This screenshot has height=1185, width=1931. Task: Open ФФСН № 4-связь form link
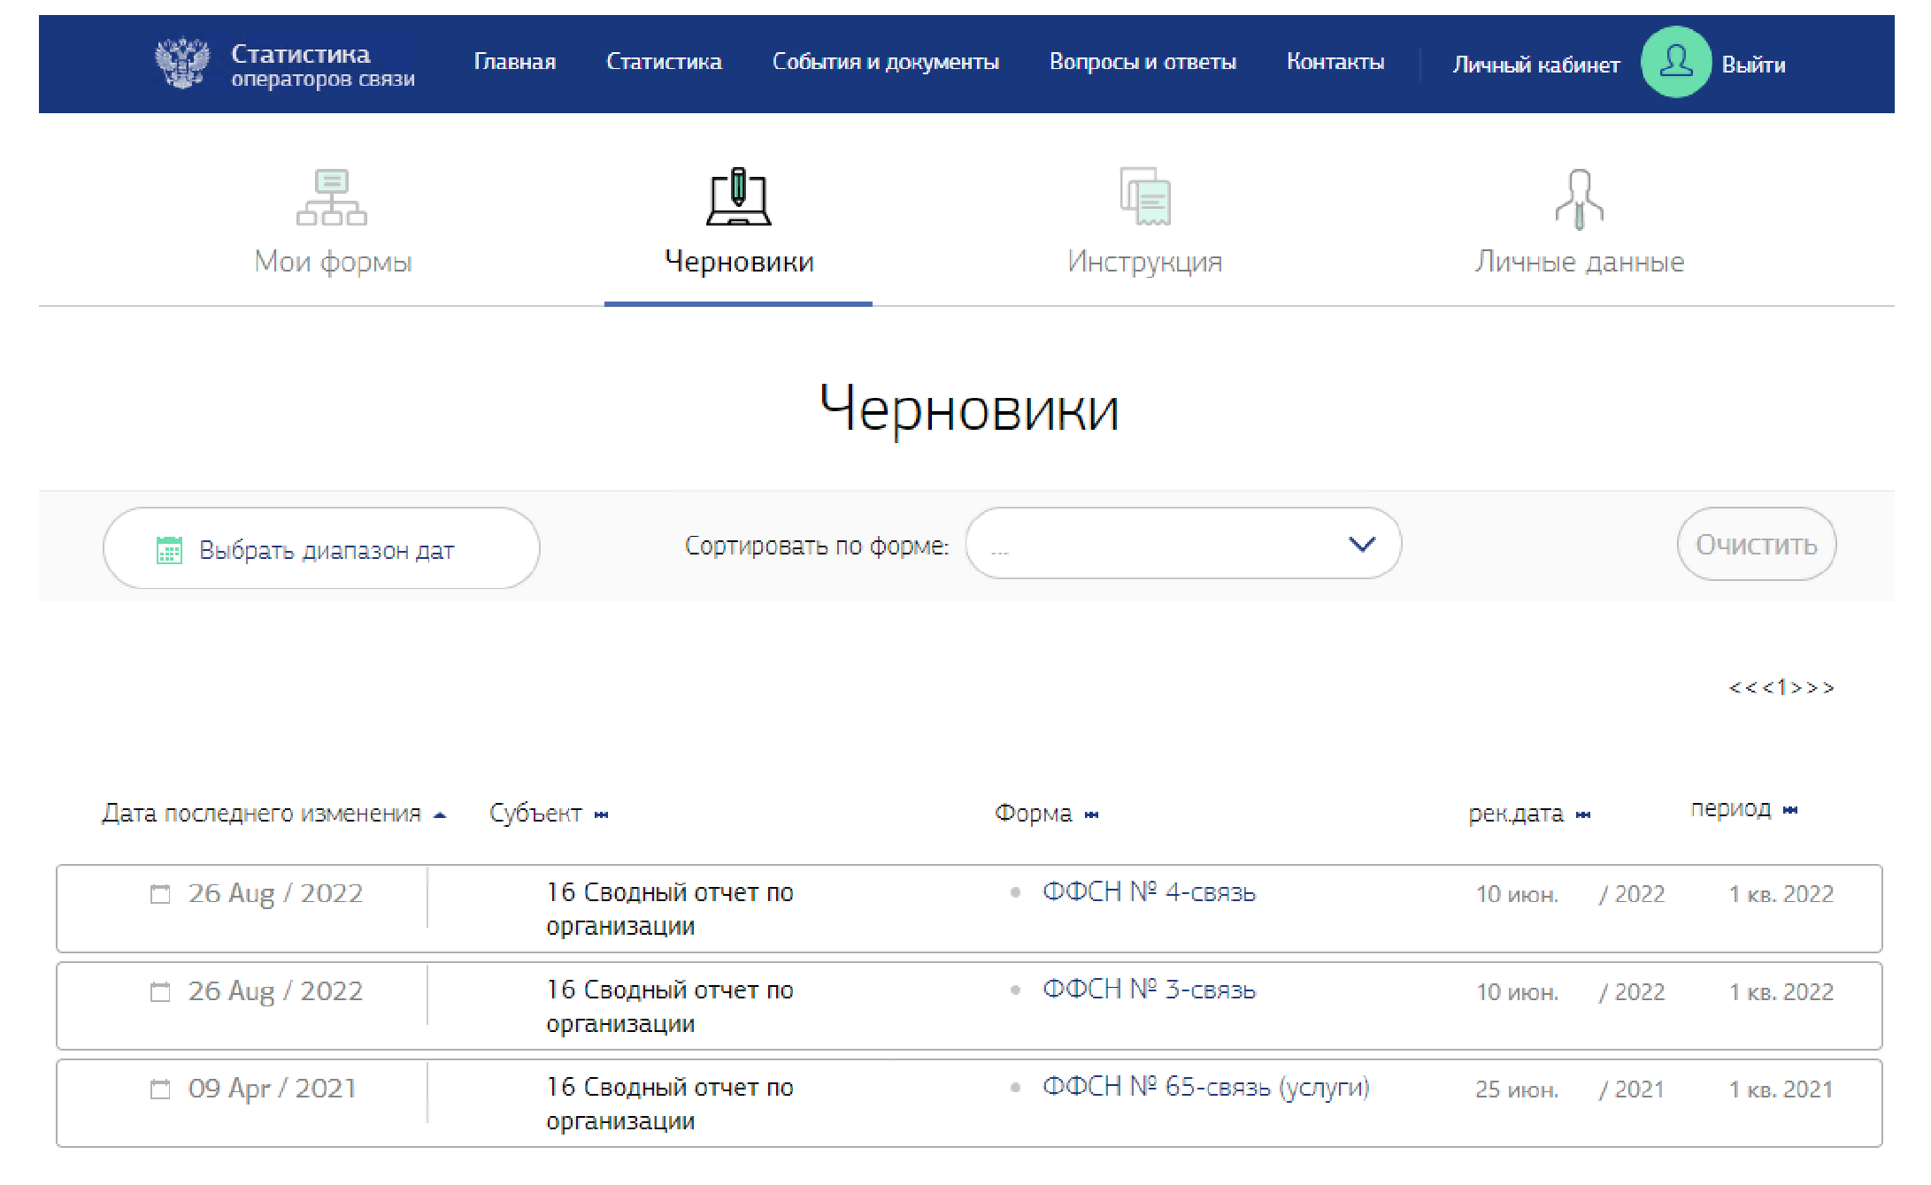[1149, 892]
